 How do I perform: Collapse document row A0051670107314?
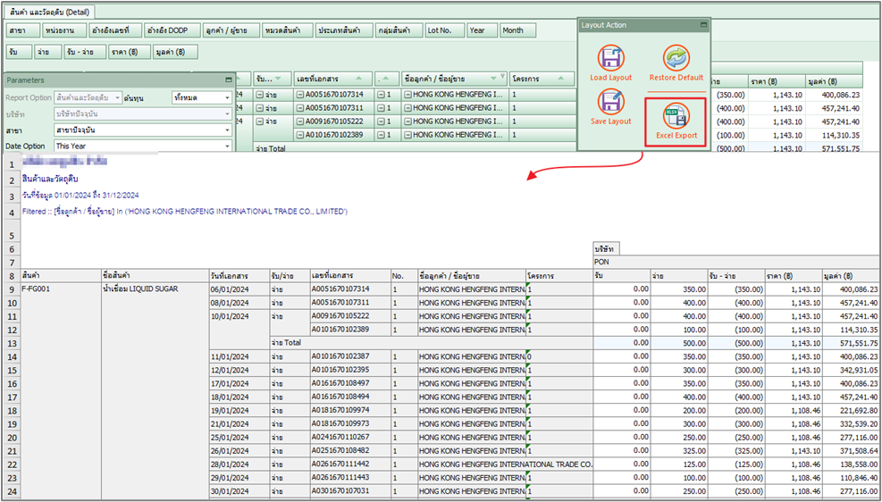point(300,94)
